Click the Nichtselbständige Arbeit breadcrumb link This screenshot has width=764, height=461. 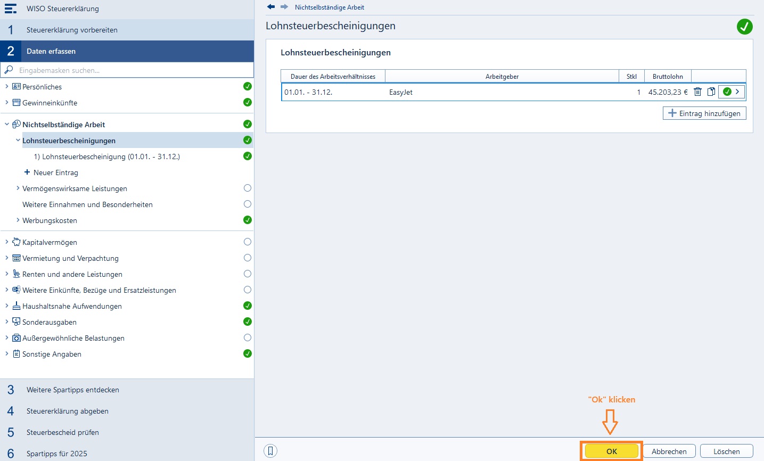coord(330,7)
